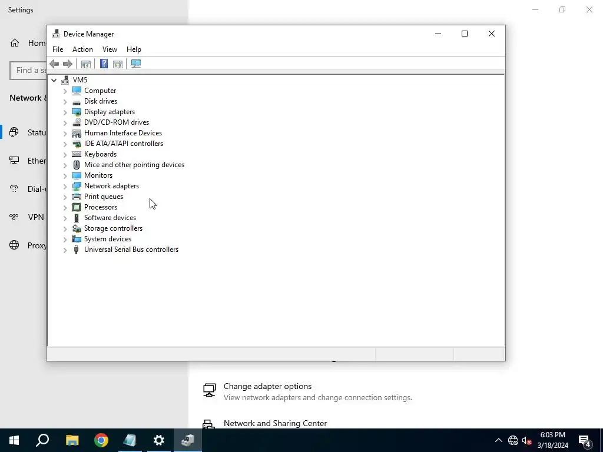Click the Forward arrow in Device Manager toolbar
Screen dimensions: 603x452
point(68,64)
